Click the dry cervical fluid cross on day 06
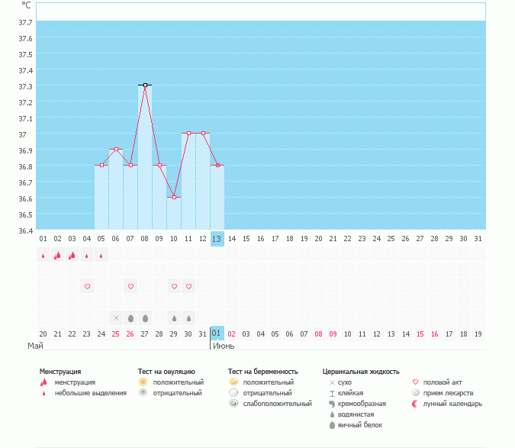The height and width of the screenshot is (448, 515). [116, 317]
